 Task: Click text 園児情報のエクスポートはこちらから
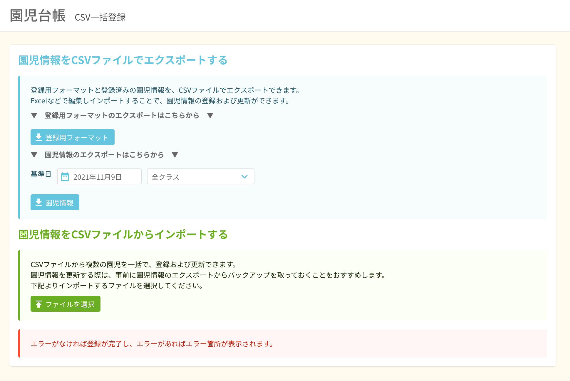point(104,155)
